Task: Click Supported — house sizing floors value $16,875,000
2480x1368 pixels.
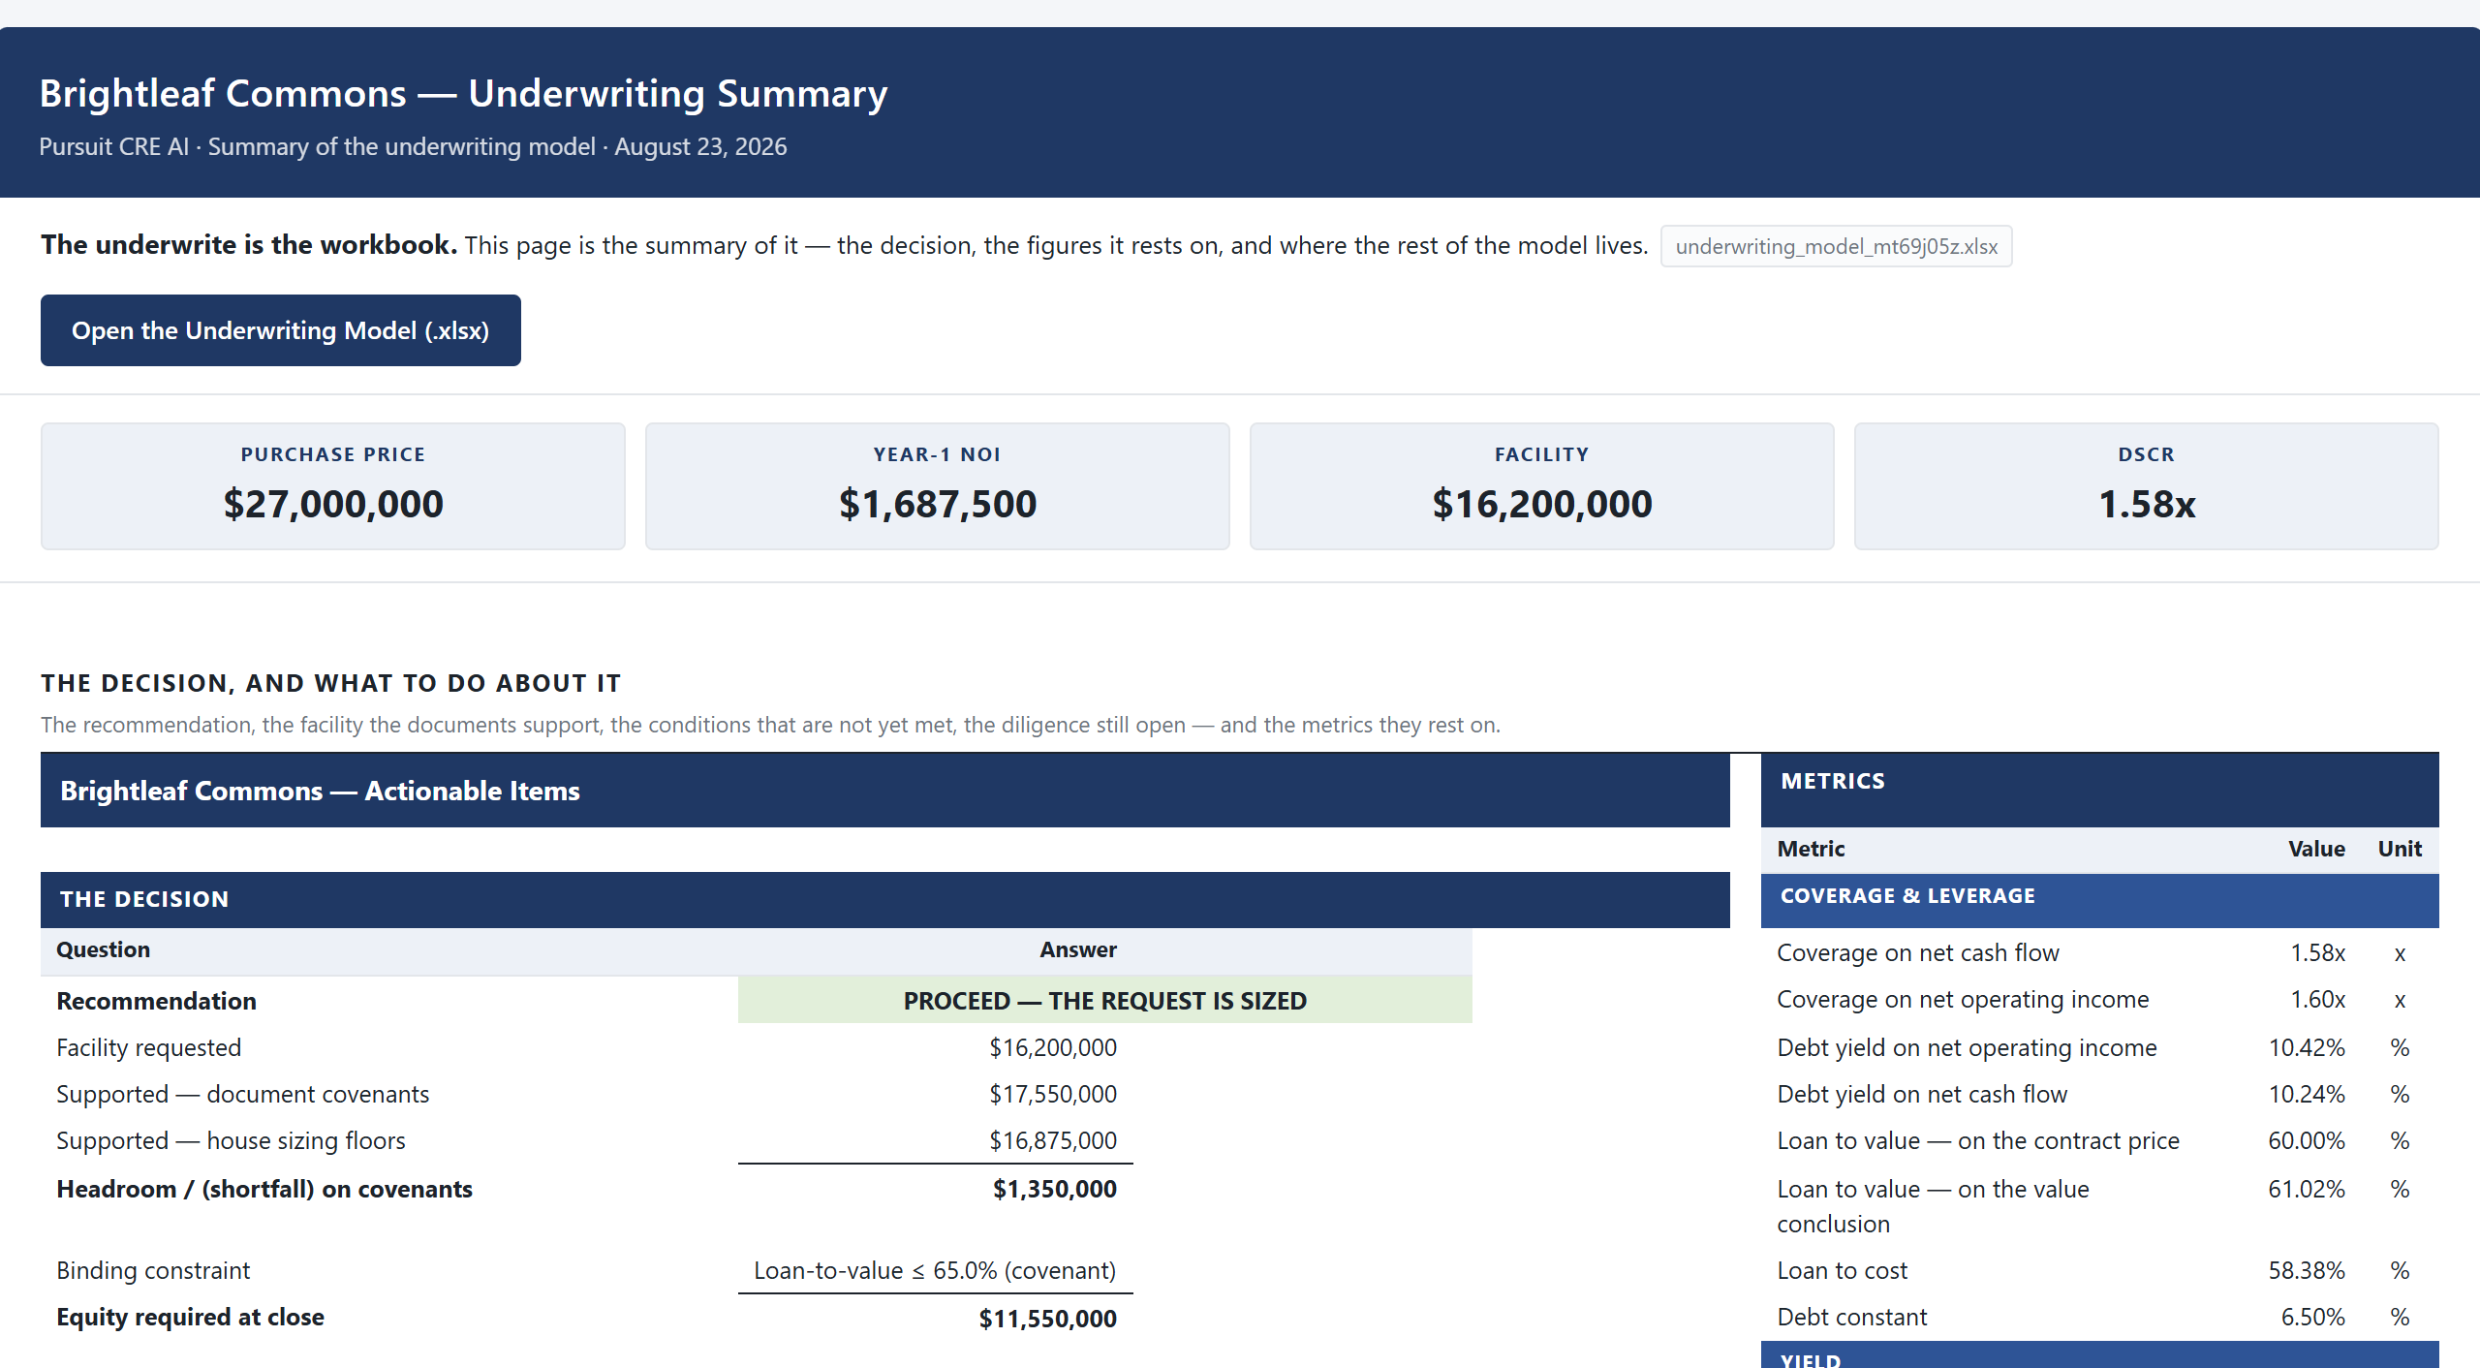Action: [1053, 1140]
